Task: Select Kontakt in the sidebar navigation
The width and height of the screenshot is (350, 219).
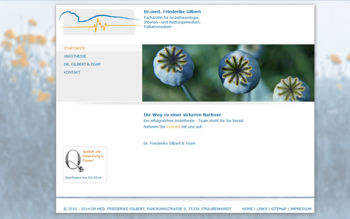Action: (x=72, y=72)
